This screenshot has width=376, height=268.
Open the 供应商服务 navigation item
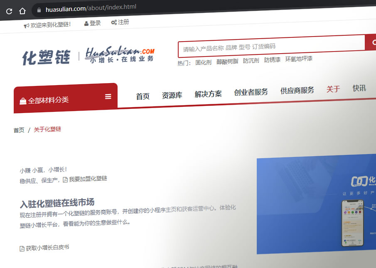(297, 91)
